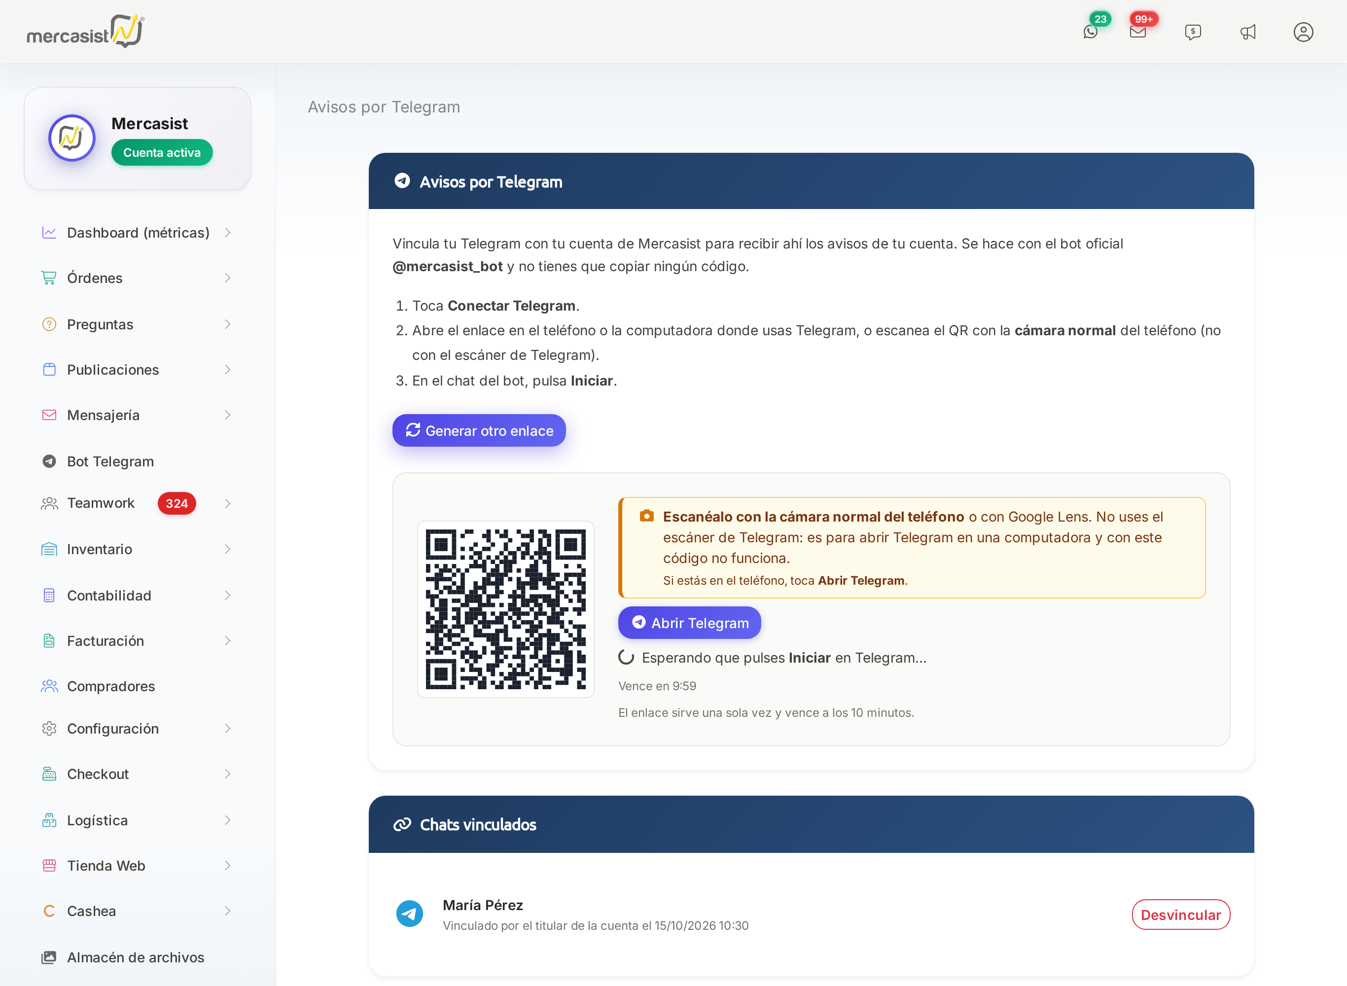Click the "Vence en 9:59" text

pos(657,686)
